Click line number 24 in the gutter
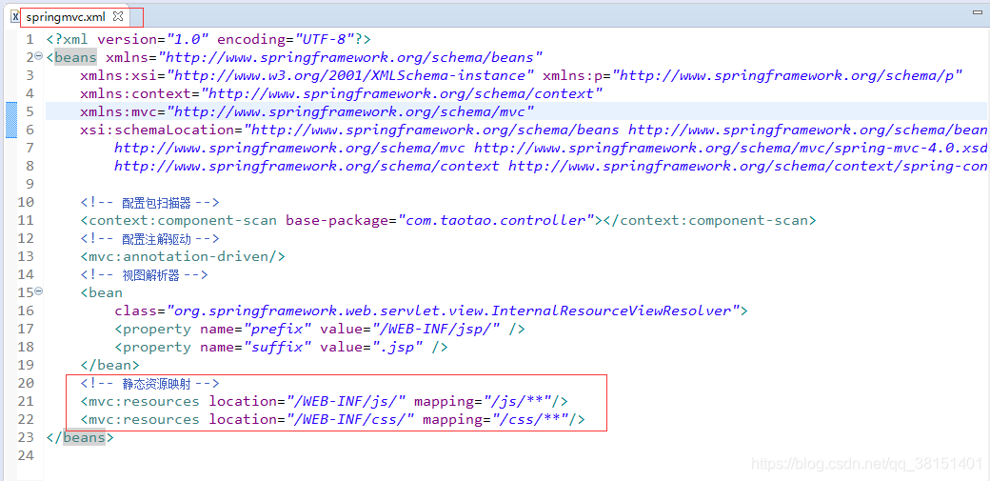The height and width of the screenshot is (481, 990). pos(26,455)
